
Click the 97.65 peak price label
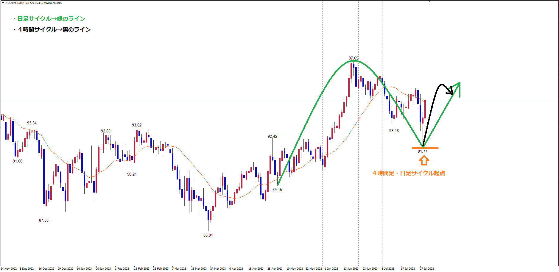tap(353, 58)
